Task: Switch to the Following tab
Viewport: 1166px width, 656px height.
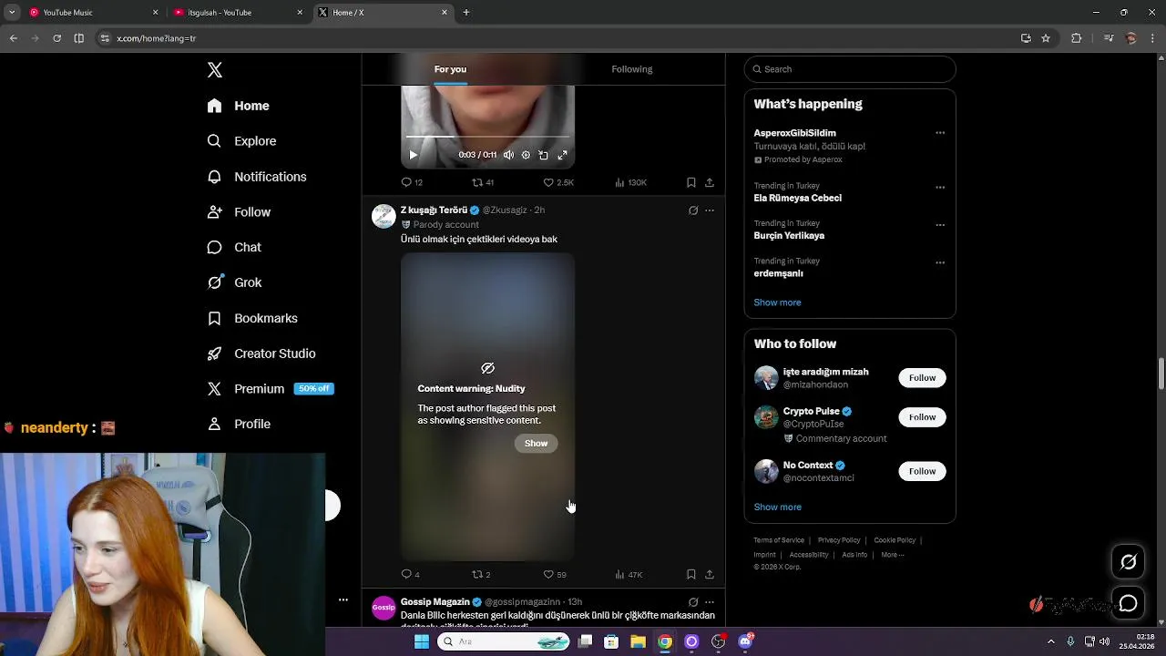Action: click(x=632, y=69)
